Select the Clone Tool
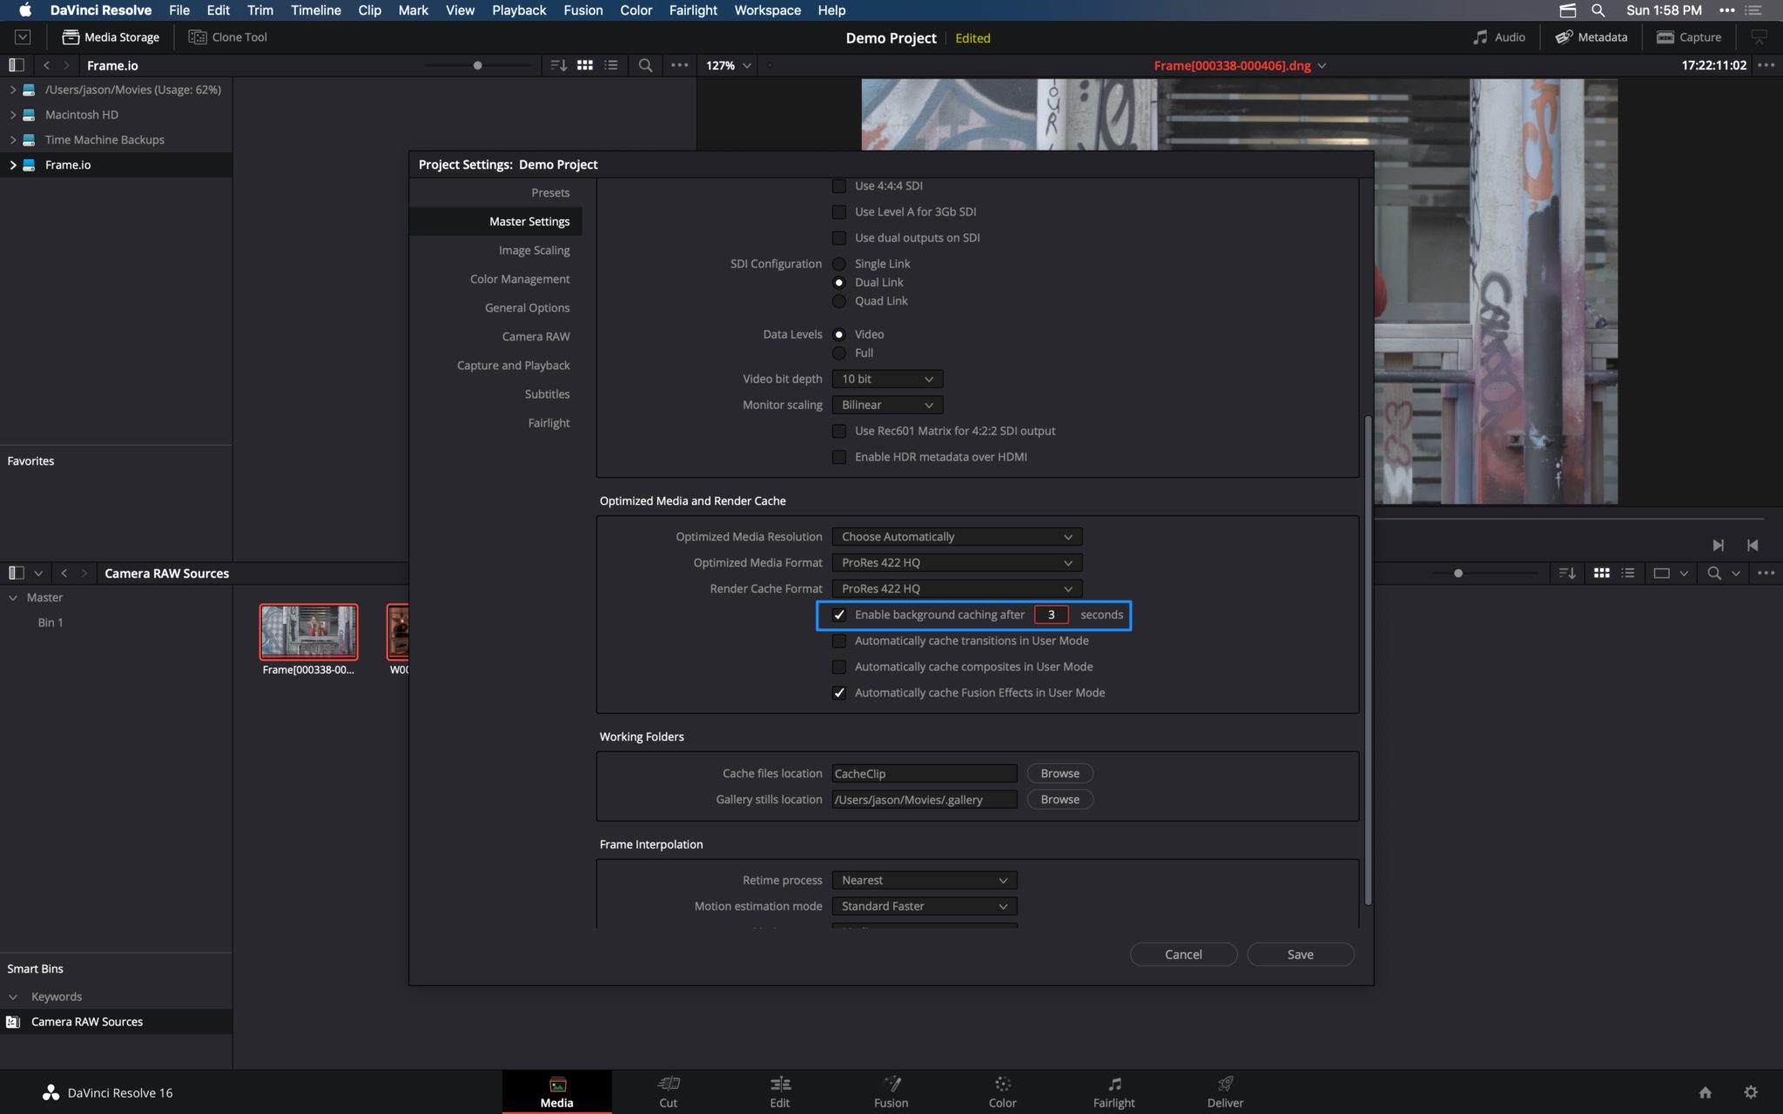Image resolution: width=1783 pixels, height=1114 pixels. click(x=227, y=37)
